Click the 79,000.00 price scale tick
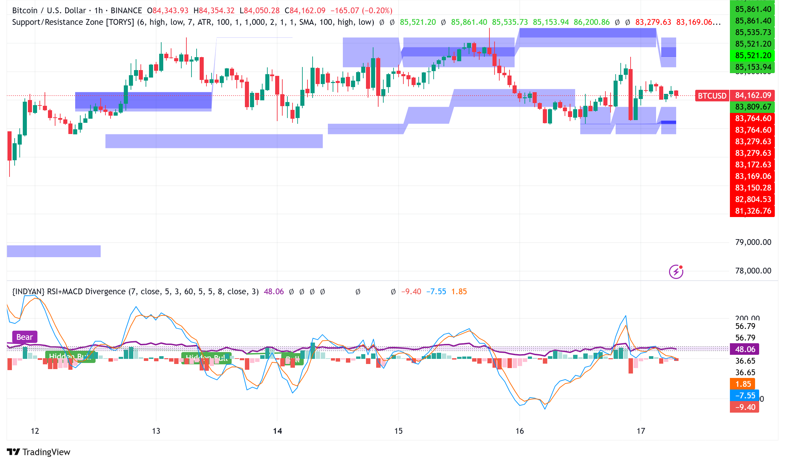Viewport: 785px width, 464px height. point(753,242)
